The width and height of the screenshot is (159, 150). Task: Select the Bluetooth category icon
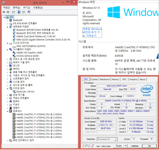11,20
